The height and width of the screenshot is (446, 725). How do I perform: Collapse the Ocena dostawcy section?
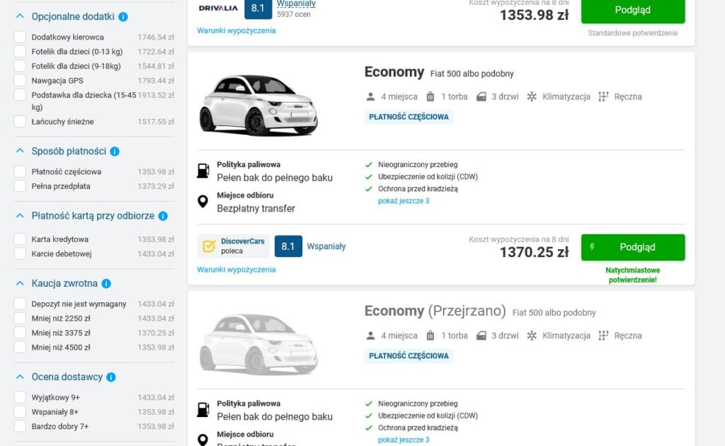(x=20, y=377)
